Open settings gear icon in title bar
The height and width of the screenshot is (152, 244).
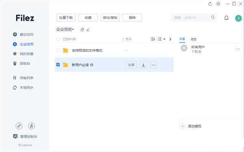pyautogui.click(x=218, y=4)
